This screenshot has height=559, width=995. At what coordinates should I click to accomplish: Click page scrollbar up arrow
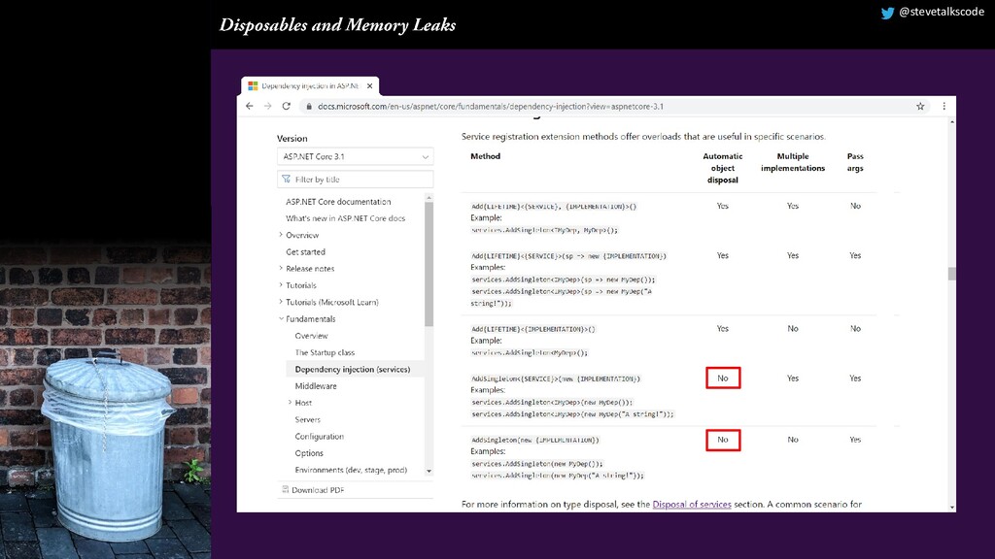click(x=952, y=121)
